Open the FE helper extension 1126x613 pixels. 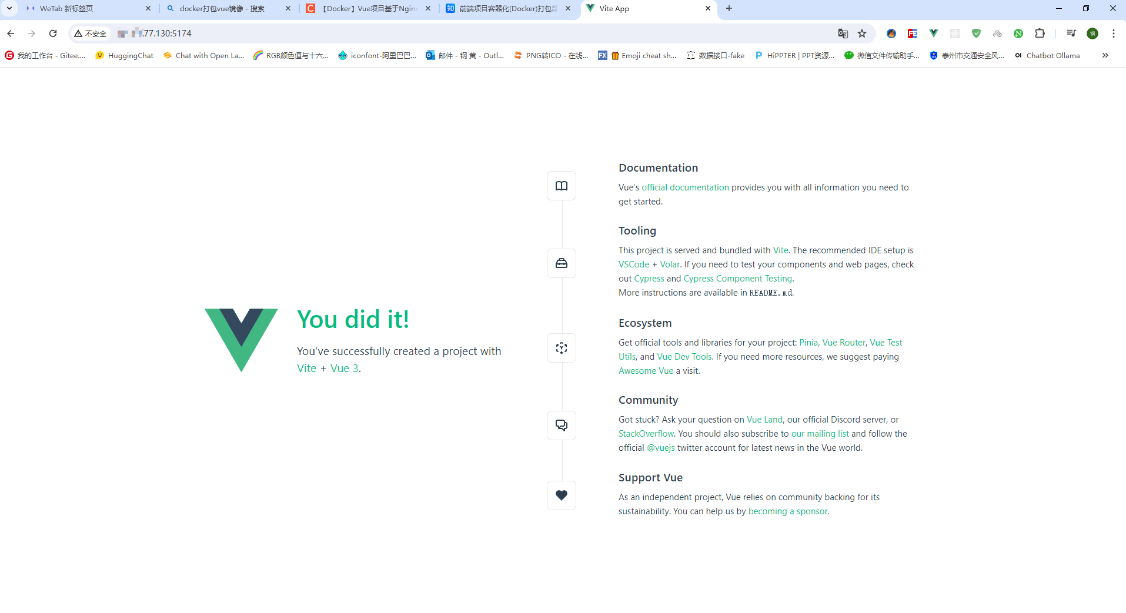pyautogui.click(x=913, y=34)
